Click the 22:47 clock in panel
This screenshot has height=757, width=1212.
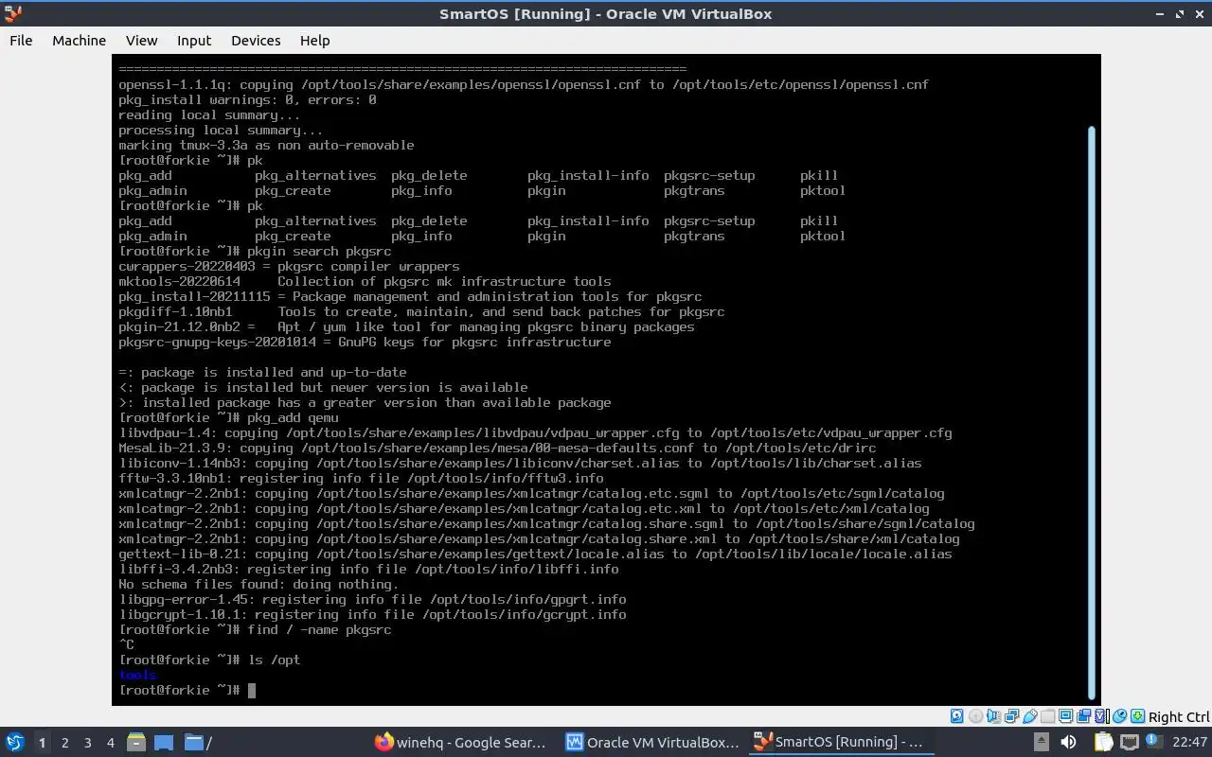(x=1189, y=742)
